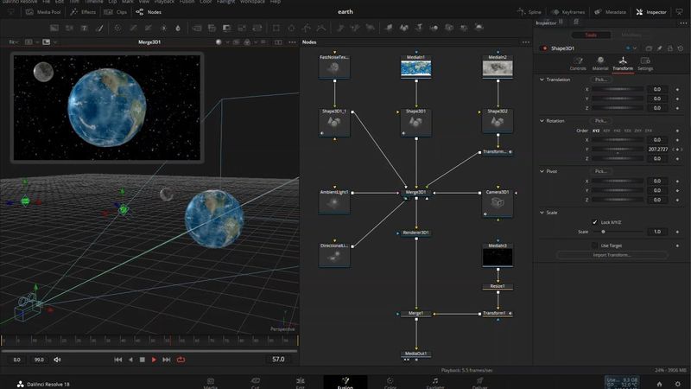The image size is (691, 389).
Task: Collapse the Scale section
Action: tap(542, 212)
